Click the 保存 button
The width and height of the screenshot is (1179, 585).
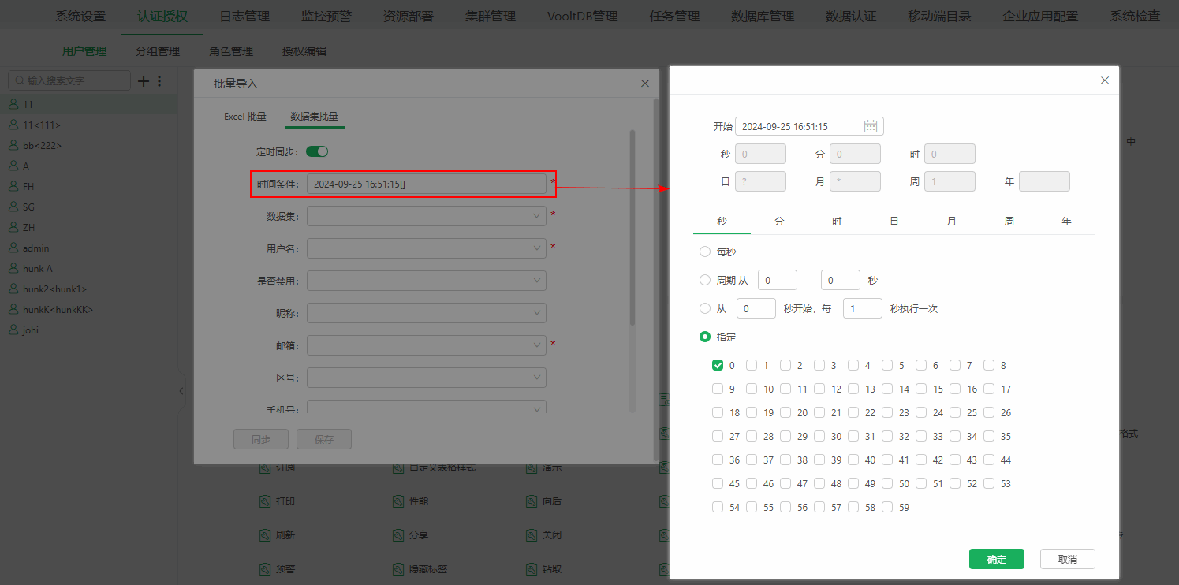(x=324, y=439)
